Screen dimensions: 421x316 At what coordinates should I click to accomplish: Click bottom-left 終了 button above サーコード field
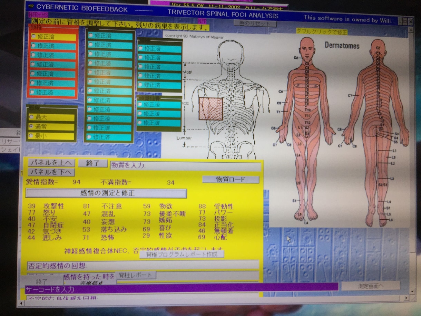click(x=42, y=281)
